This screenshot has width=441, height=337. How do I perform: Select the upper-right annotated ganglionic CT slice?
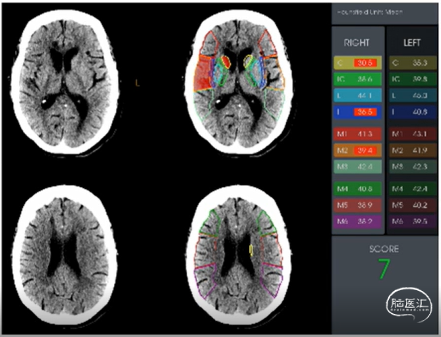(239, 82)
